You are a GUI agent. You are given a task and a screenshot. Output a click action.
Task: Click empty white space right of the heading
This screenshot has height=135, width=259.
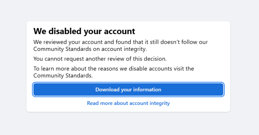click(x=181, y=32)
